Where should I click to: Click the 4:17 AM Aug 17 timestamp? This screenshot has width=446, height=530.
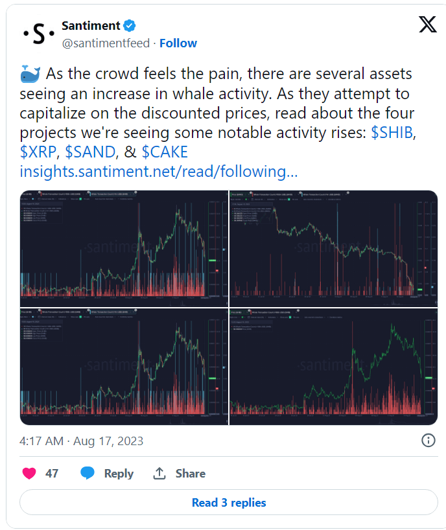82,441
